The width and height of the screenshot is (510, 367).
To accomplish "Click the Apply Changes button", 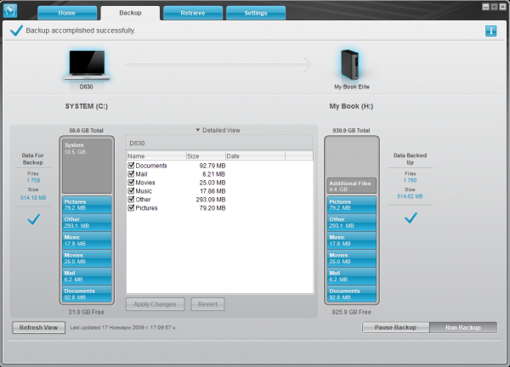I will point(156,304).
